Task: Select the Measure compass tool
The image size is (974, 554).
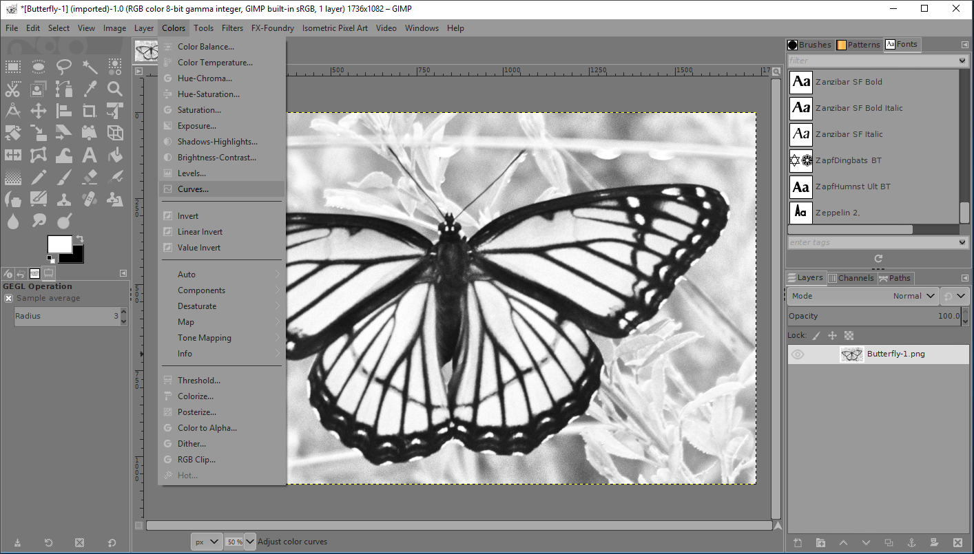Action: (13, 111)
